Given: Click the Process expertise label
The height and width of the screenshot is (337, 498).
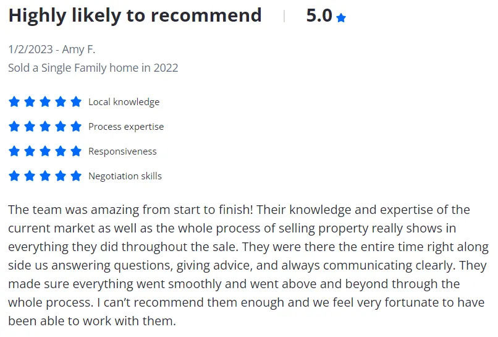Looking at the screenshot, I should click(x=126, y=127).
